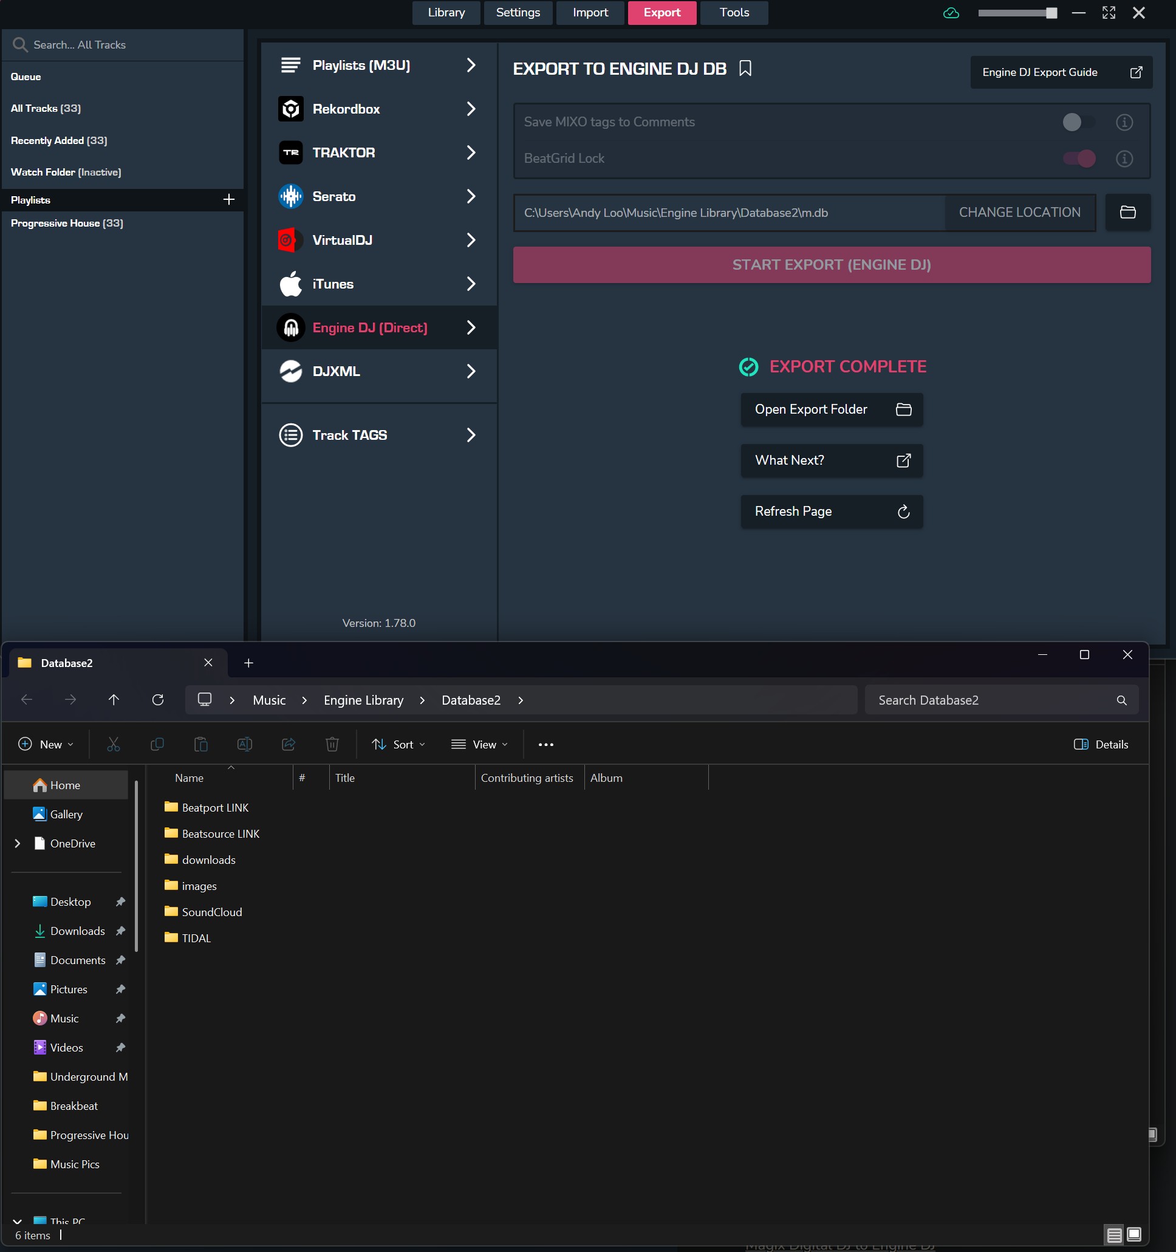1176x1252 pixels.
Task: Expand the Rekordbox export chevron
Action: pos(471,109)
